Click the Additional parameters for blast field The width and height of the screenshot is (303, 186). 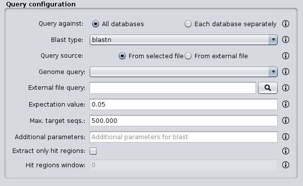(x=184, y=137)
